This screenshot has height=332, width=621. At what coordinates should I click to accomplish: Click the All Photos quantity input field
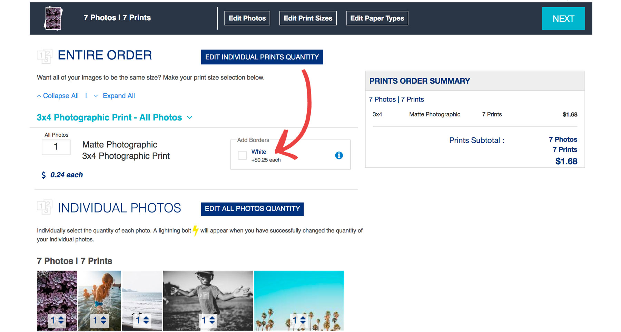coord(56,147)
